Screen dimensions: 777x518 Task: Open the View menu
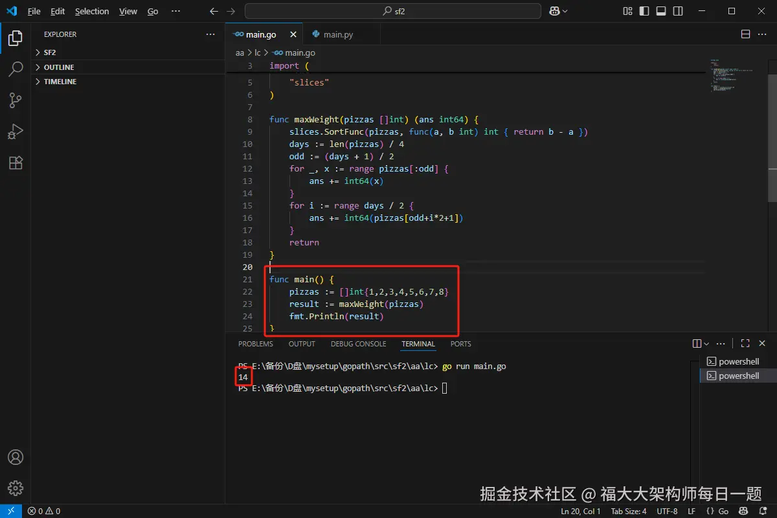128,11
